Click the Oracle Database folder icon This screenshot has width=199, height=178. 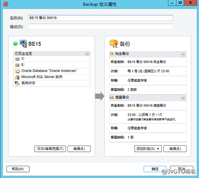17,71
